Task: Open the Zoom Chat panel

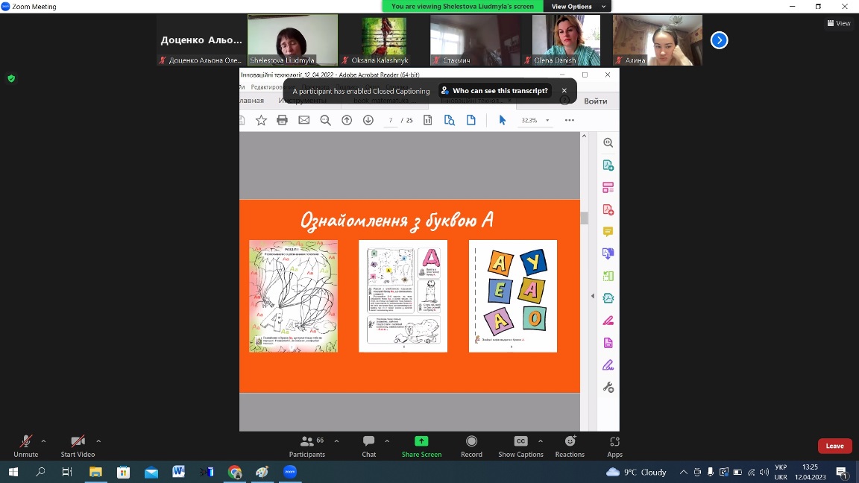Action: tap(368, 442)
